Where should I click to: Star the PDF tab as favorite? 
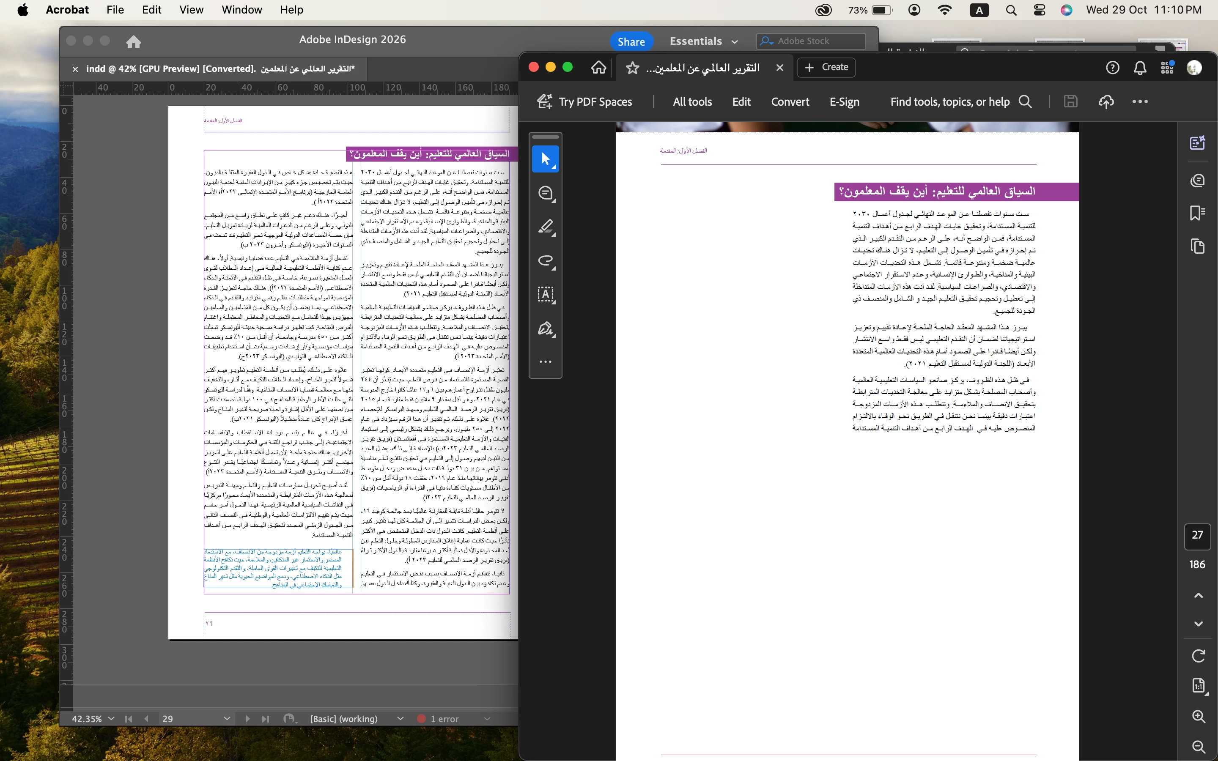(632, 68)
